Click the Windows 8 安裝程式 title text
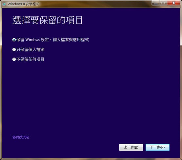The image size is (182, 160). (23, 4)
